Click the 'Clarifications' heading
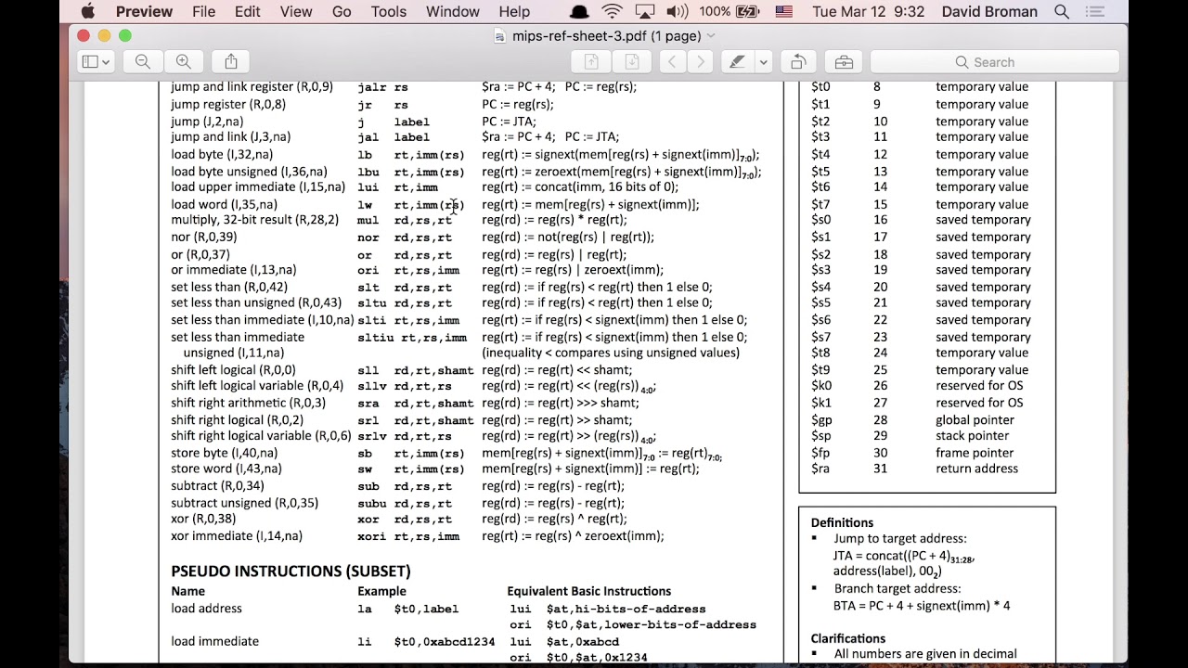1188x668 pixels. coord(848,638)
